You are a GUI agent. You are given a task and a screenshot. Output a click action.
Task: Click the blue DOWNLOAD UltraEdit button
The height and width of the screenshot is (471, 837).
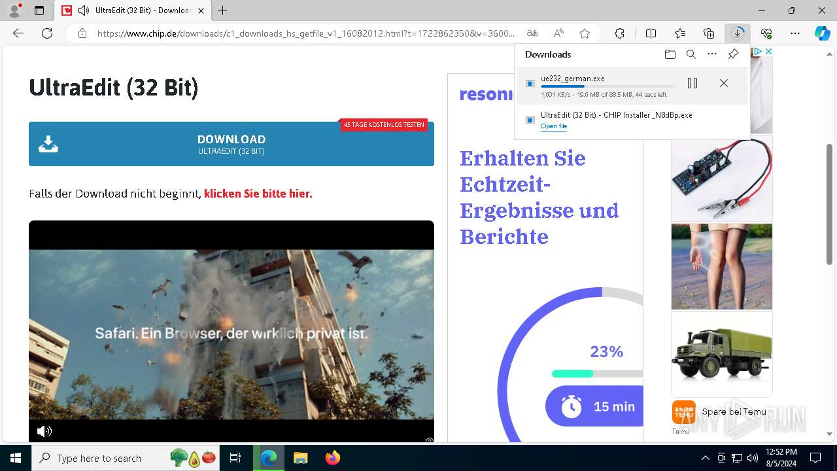[231, 144]
